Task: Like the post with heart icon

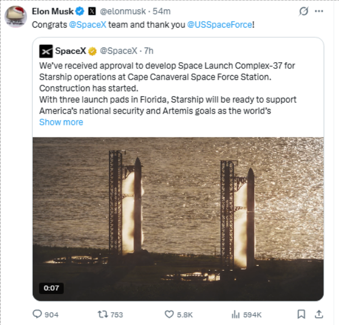Action: point(169,314)
